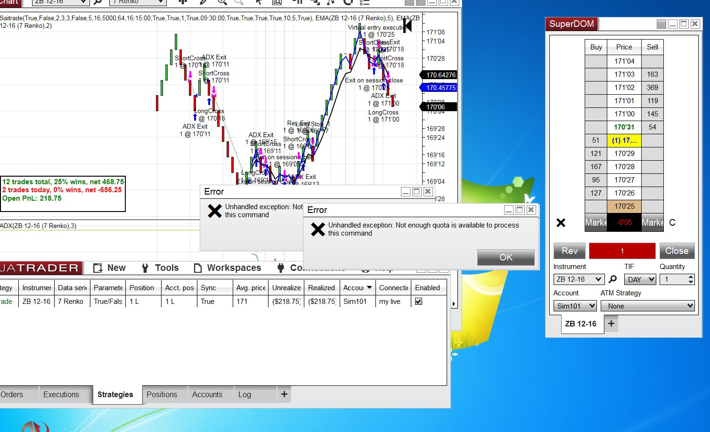
Task: Click the SuperDOM instrument search magnifier
Action: (612, 279)
